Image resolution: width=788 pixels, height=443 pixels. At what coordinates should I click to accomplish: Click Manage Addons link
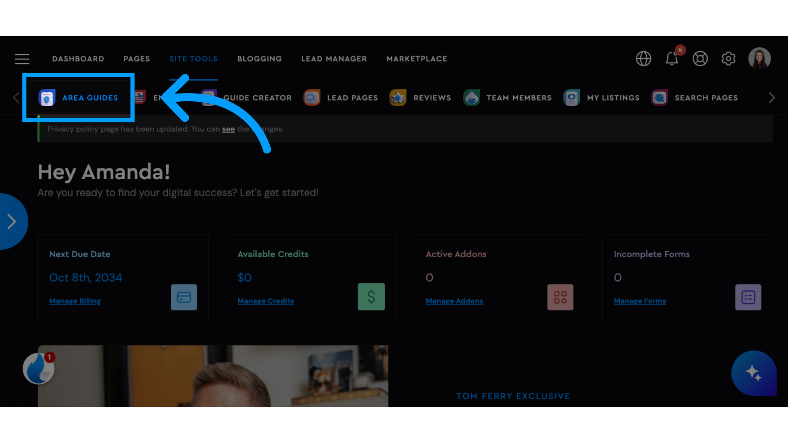click(x=454, y=301)
